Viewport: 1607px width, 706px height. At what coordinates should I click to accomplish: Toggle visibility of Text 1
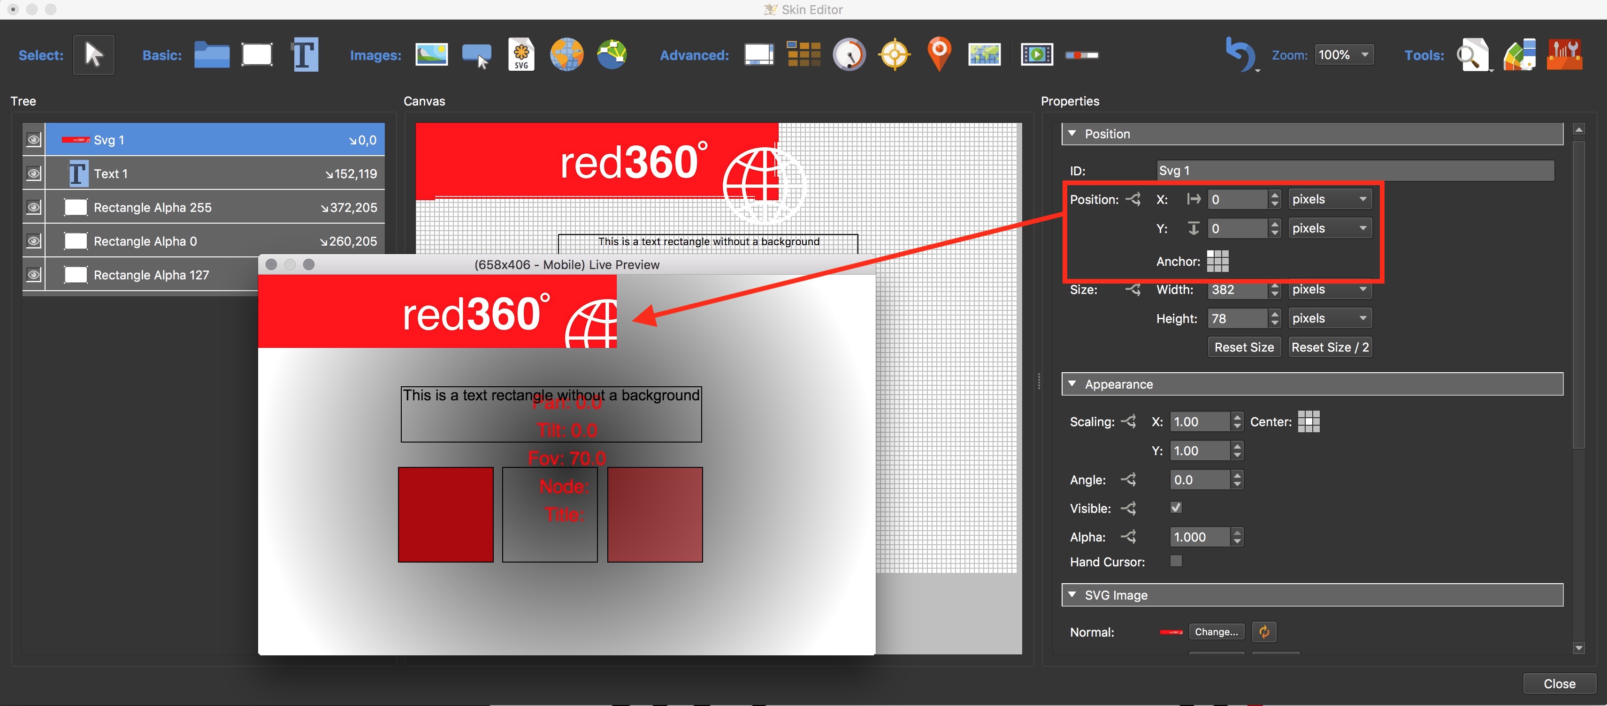pos(34,173)
